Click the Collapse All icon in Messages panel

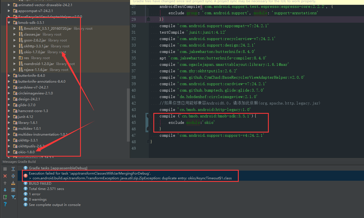click(13, 176)
